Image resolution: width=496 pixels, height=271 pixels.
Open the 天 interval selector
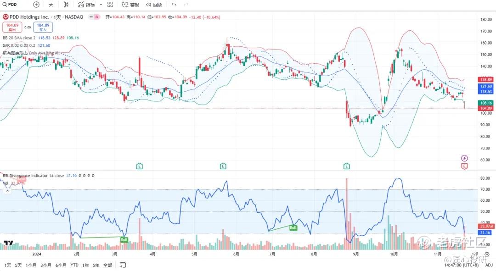[x=51, y=5]
